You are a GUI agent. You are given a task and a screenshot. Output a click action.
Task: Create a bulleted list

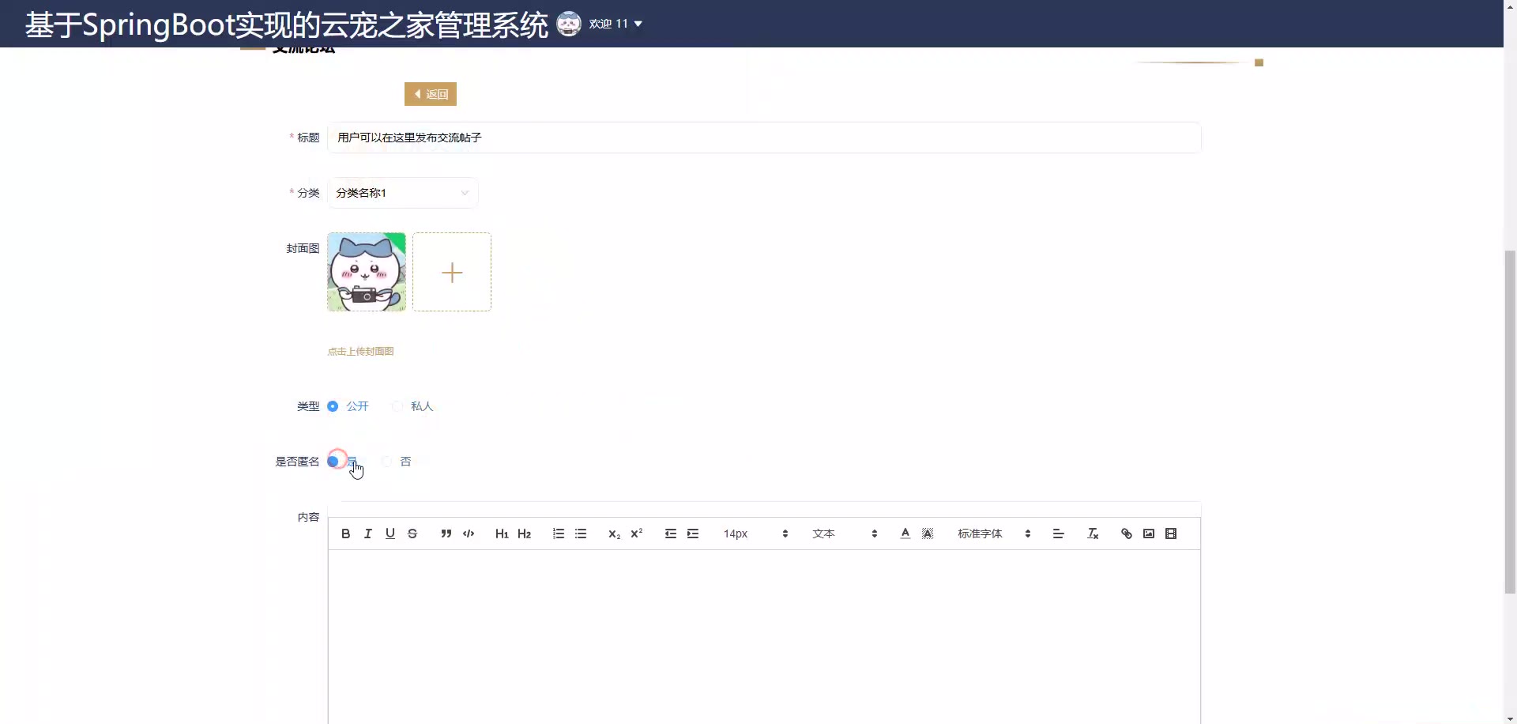click(581, 534)
